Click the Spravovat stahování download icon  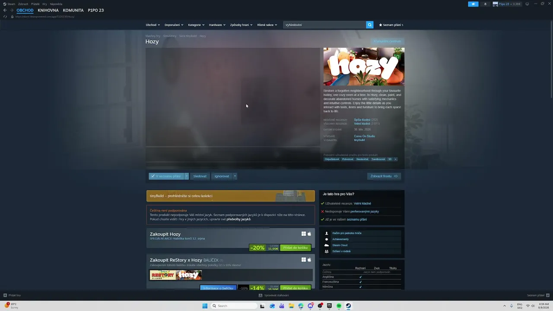click(x=261, y=295)
